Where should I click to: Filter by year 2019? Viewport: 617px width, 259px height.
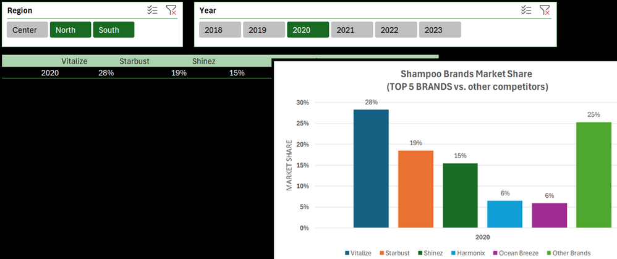[264, 30]
